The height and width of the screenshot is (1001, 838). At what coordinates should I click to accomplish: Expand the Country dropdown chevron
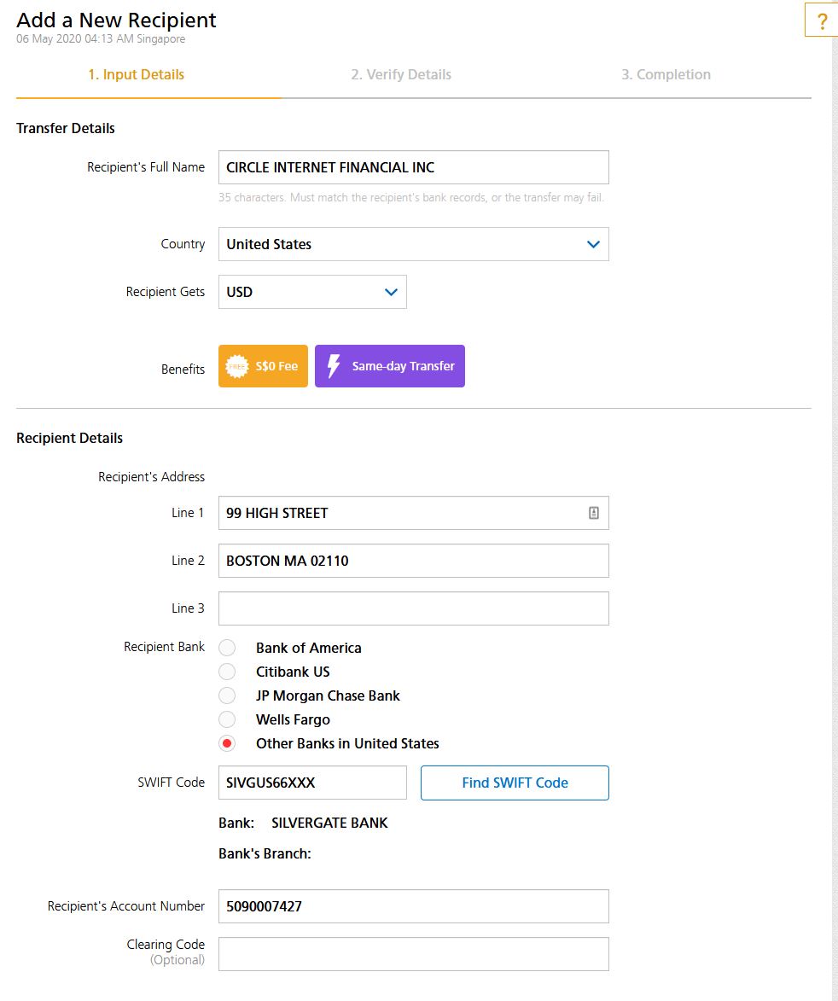[593, 245]
